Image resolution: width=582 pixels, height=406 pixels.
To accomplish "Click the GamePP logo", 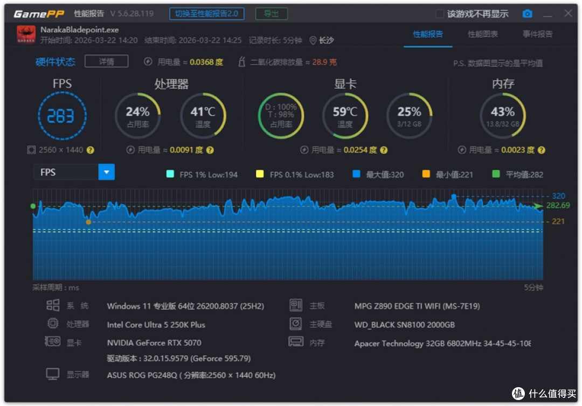I will tap(39, 14).
